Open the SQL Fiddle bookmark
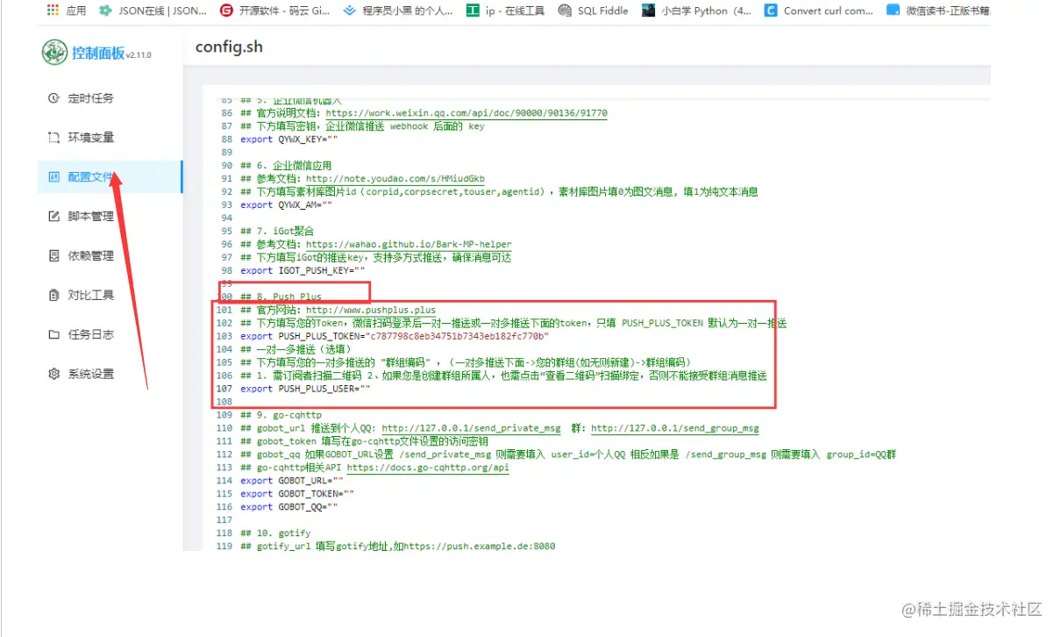 (x=592, y=11)
